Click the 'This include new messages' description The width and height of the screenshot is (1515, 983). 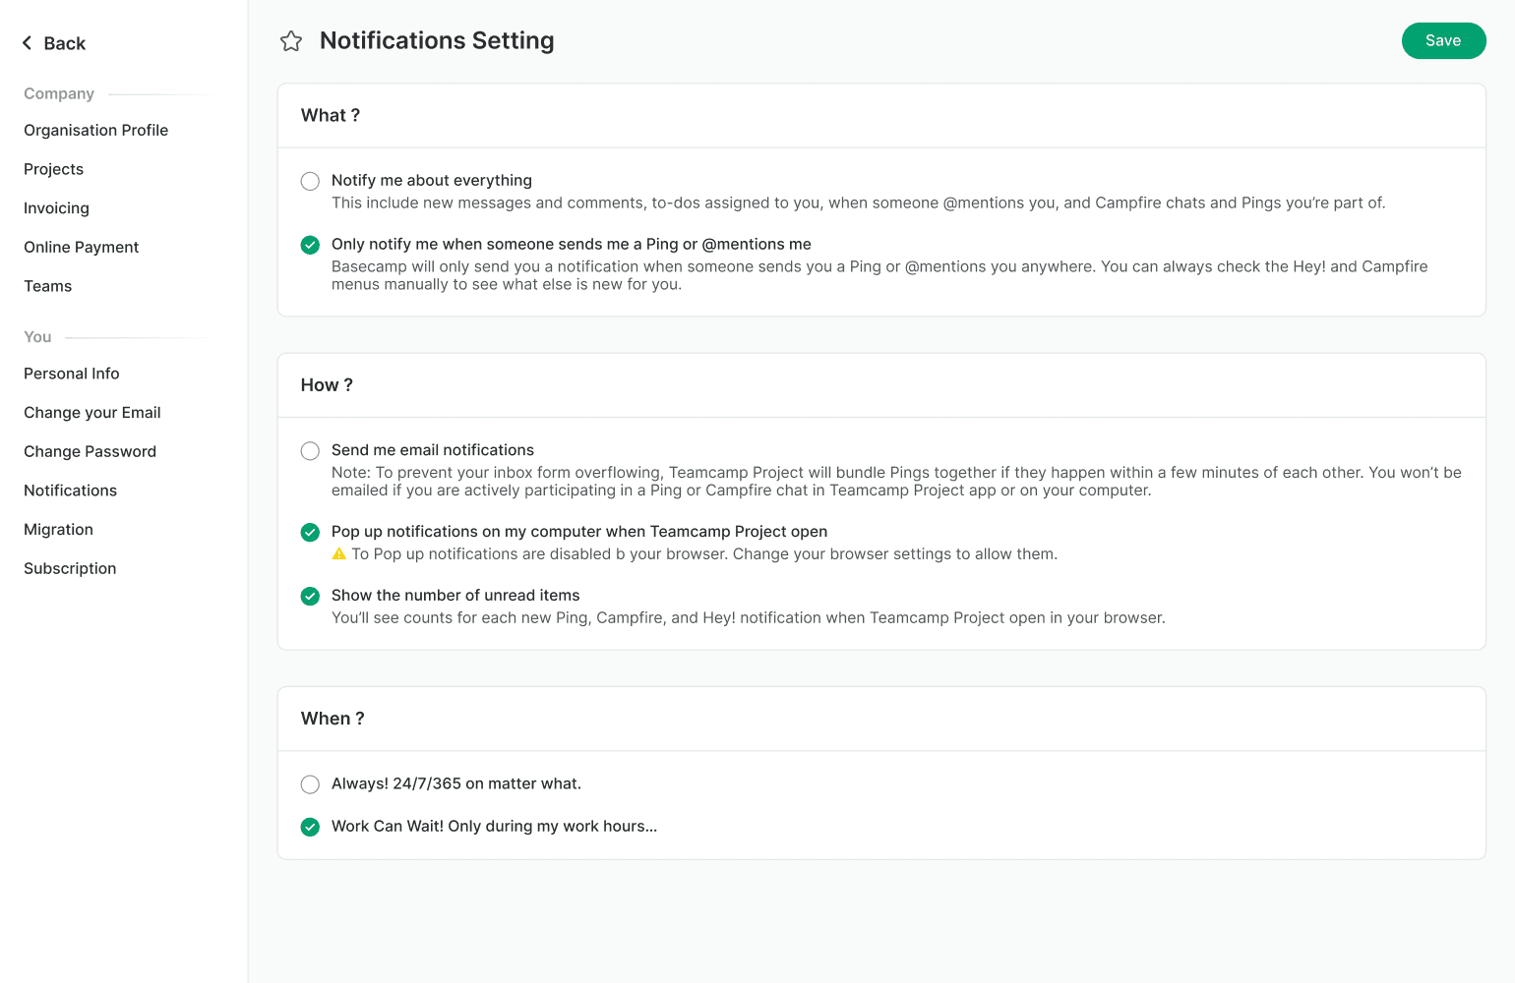(858, 202)
